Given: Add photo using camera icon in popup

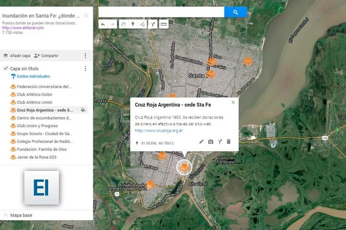Looking at the screenshot, I should (x=211, y=142).
